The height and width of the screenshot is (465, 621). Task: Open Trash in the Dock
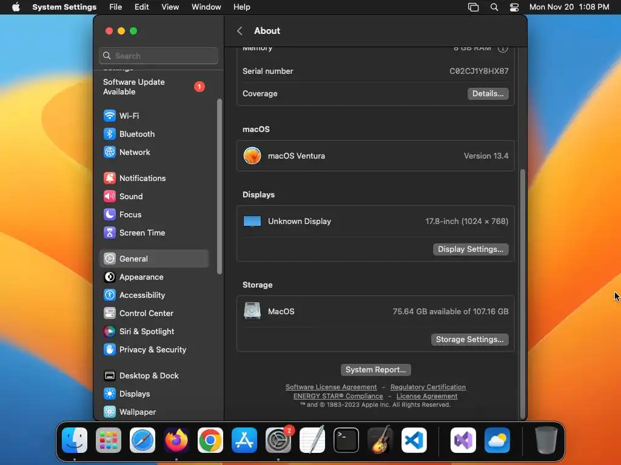pyautogui.click(x=546, y=440)
